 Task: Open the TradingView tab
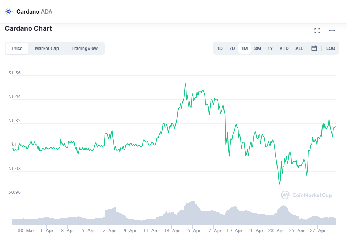point(84,49)
